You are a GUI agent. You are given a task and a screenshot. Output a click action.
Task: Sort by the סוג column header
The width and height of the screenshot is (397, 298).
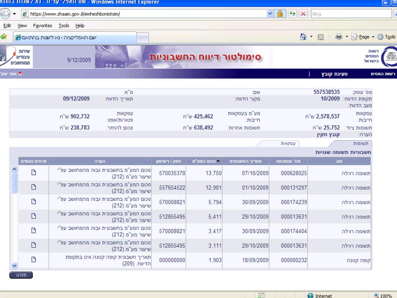click(x=339, y=161)
